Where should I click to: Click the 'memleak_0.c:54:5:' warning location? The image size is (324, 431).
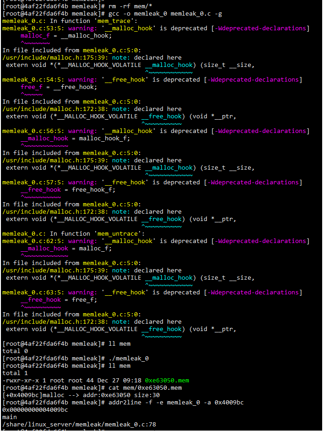[x=33, y=80]
